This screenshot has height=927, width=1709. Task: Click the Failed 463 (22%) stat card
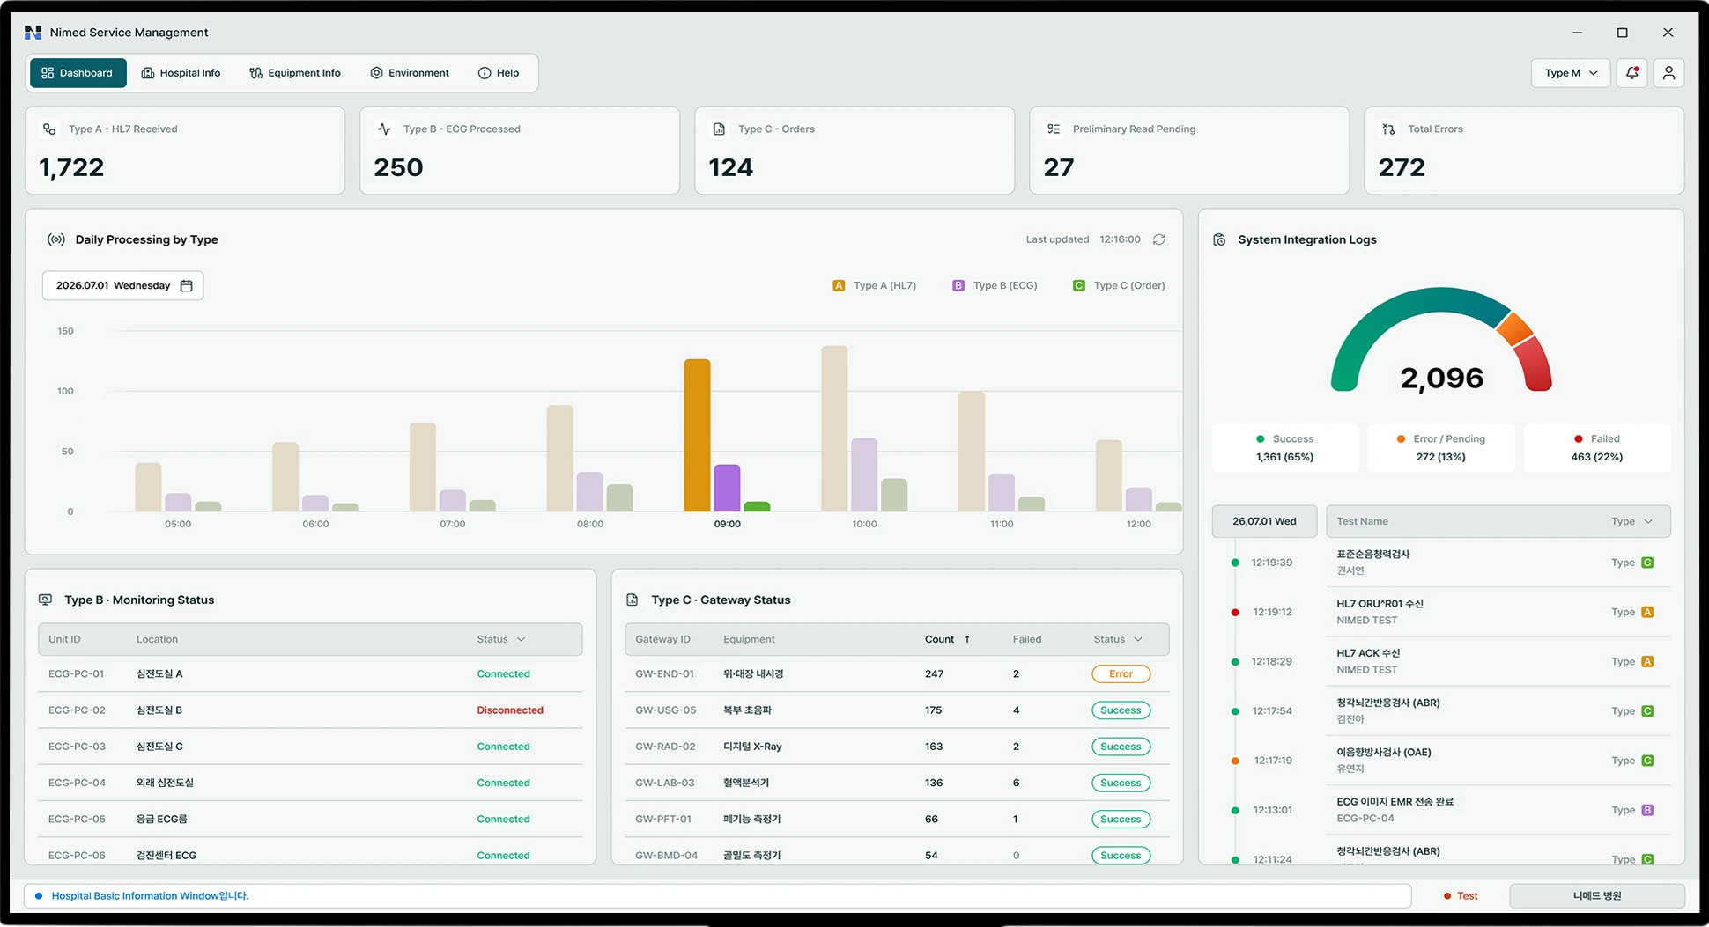coord(1596,448)
